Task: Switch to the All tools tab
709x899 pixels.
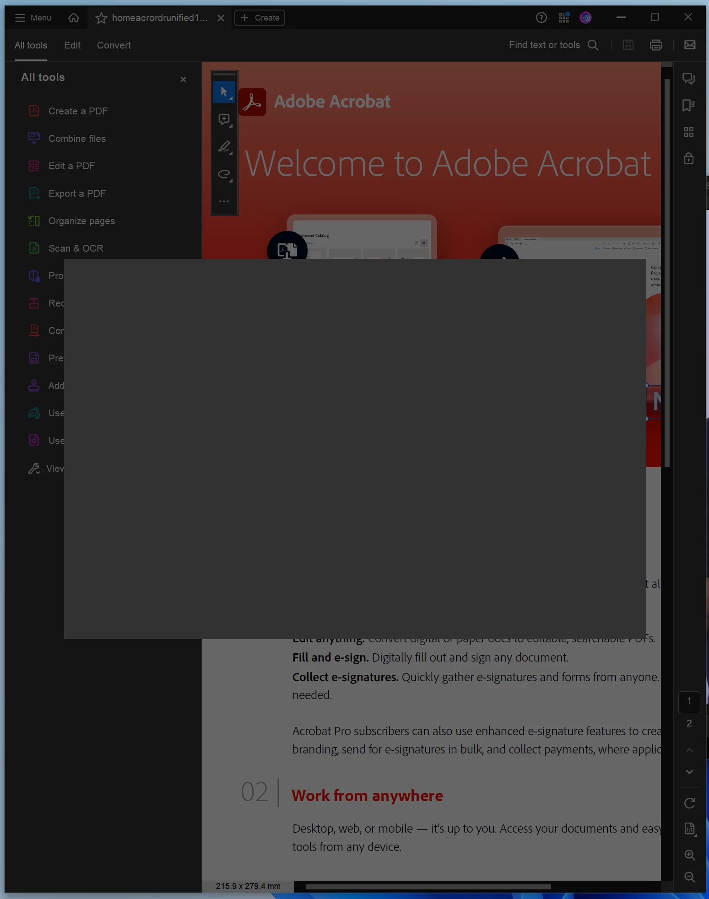Action: [31, 45]
